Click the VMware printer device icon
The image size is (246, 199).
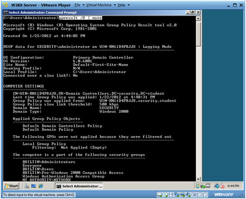coord(182,195)
